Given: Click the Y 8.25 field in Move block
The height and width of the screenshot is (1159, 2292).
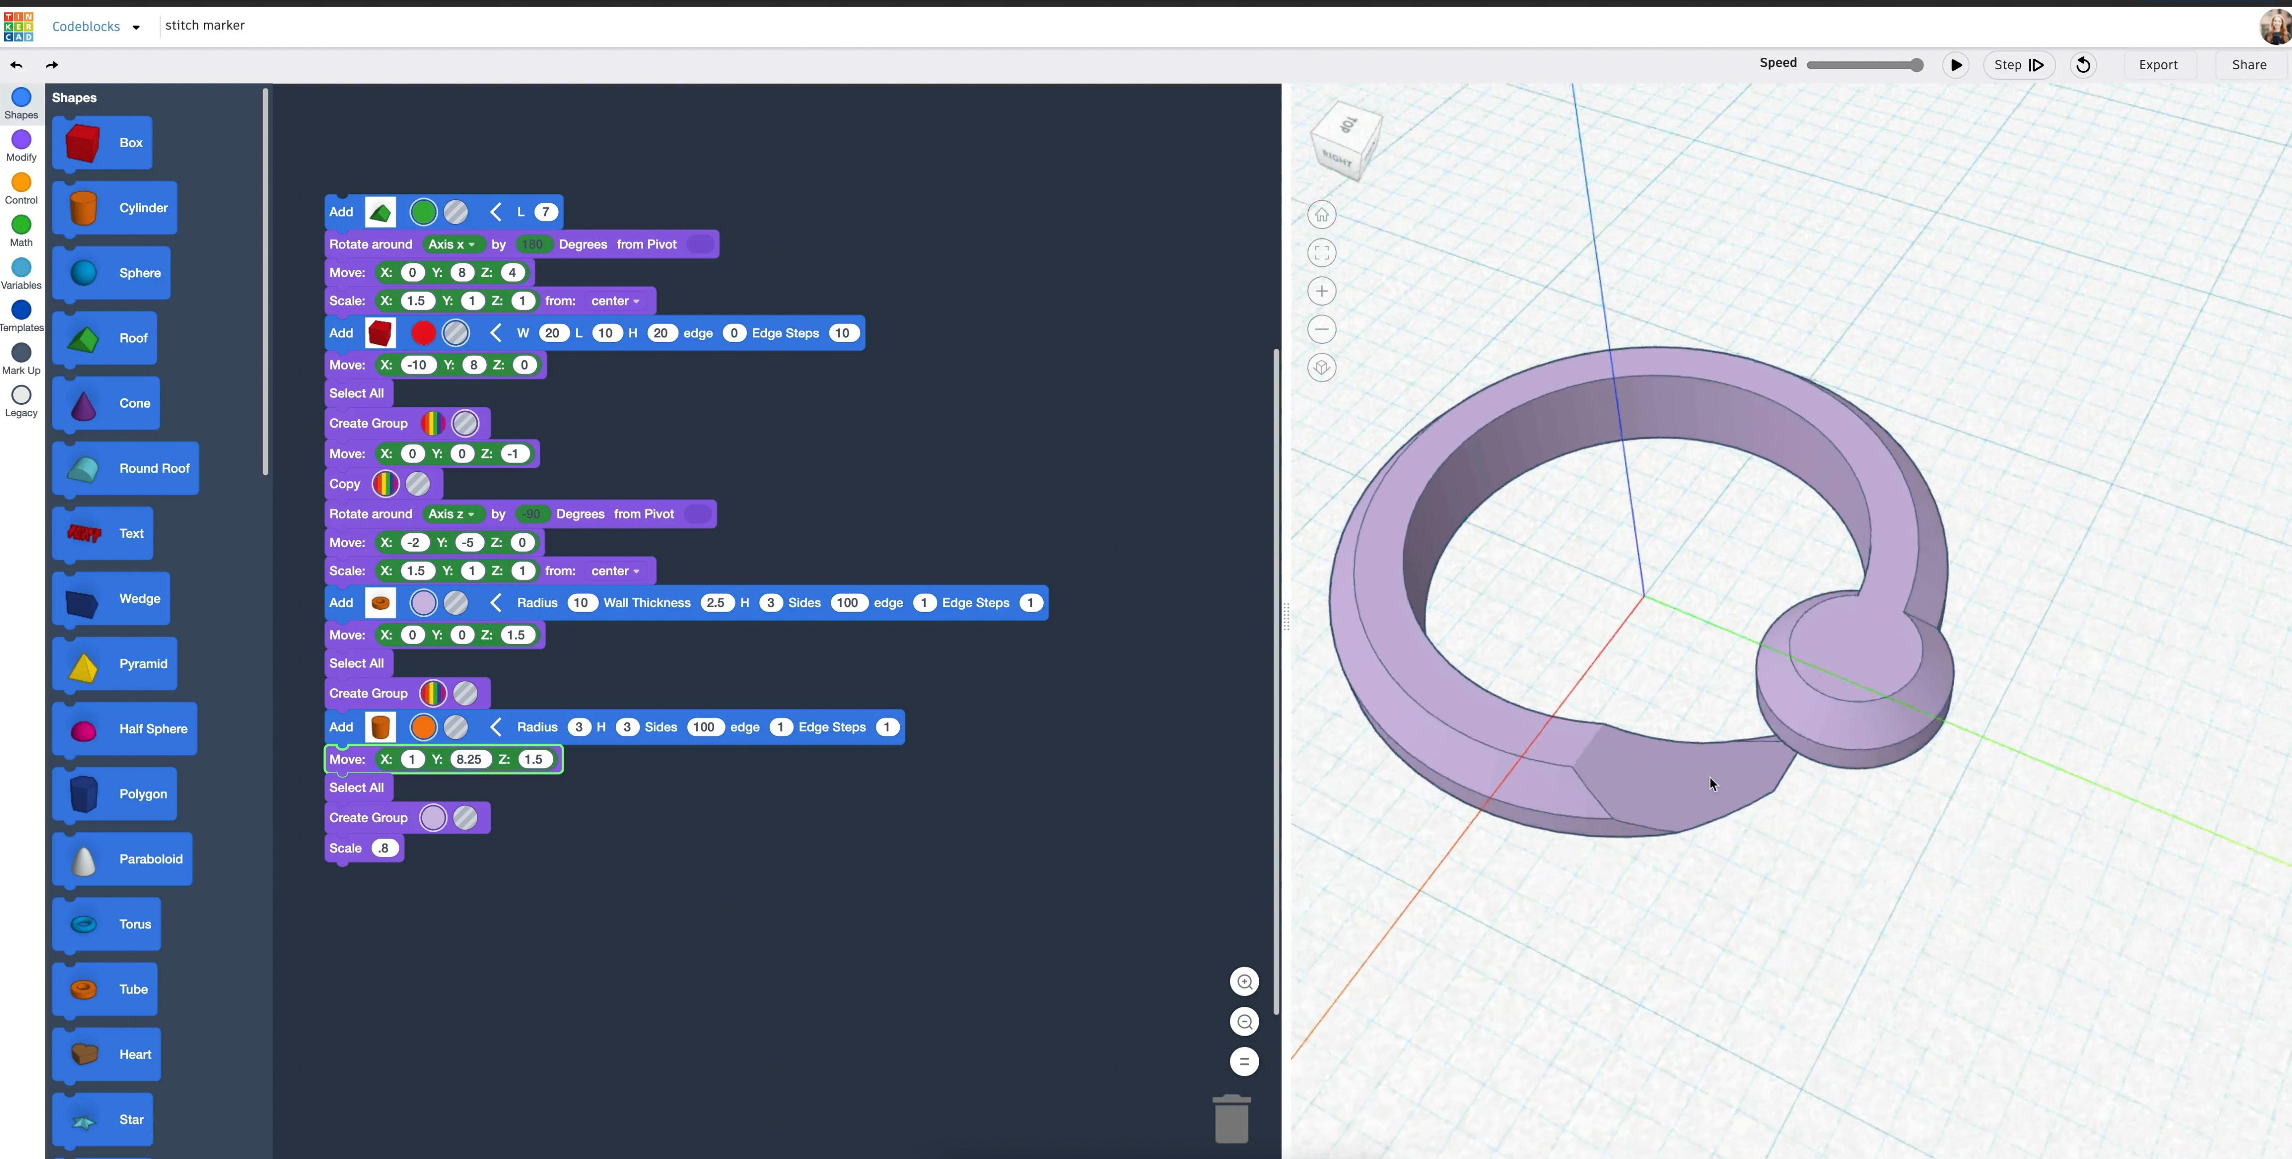Looking at the screenshot, I should [x=469, y=759].
